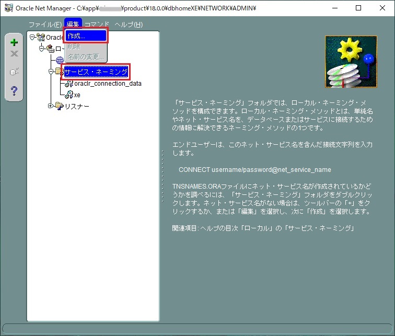The height and width of the screenshot is (336, 395).
Task: Click the splitter handle between panes
Action: (162, 176)
